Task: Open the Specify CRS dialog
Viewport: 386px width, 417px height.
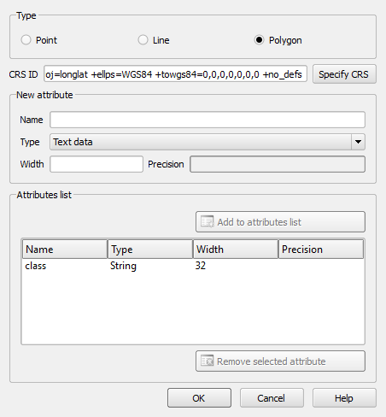Action: 344,74
